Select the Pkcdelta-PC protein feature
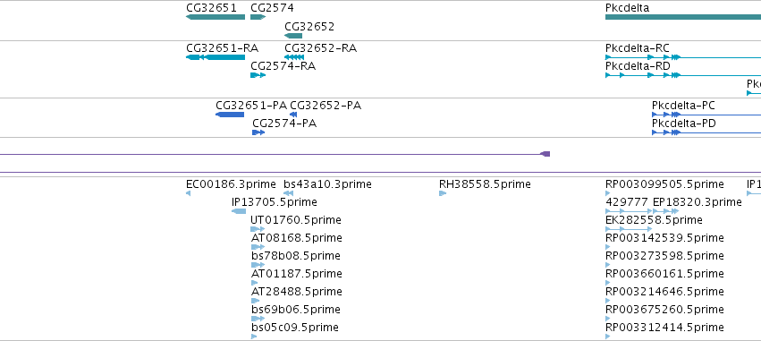Screen dimensions: 761x341 click(x=706, y=115)
